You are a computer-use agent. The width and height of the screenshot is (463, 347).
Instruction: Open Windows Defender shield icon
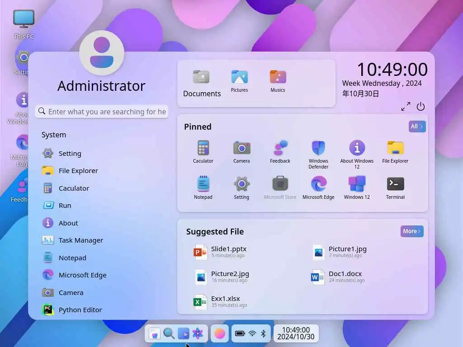tap(318, 155)
